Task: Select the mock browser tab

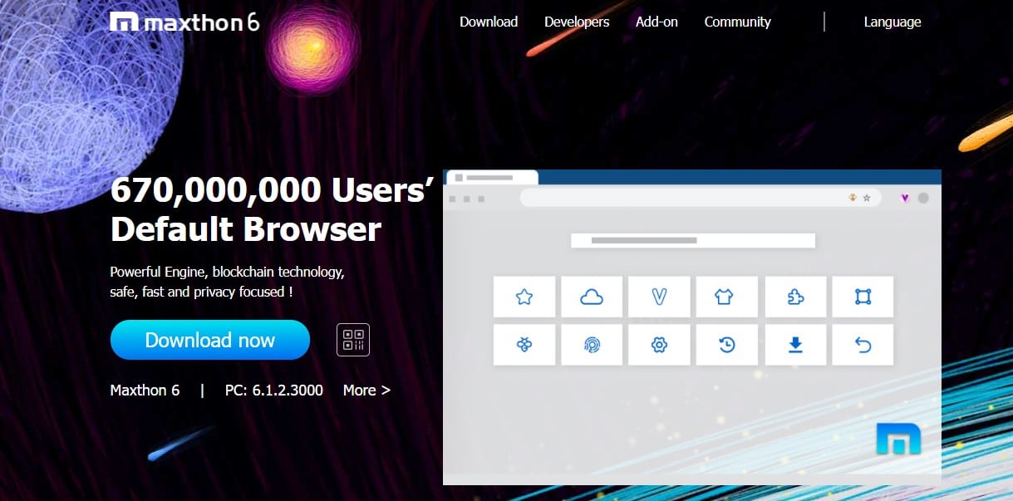Action: 492,177
